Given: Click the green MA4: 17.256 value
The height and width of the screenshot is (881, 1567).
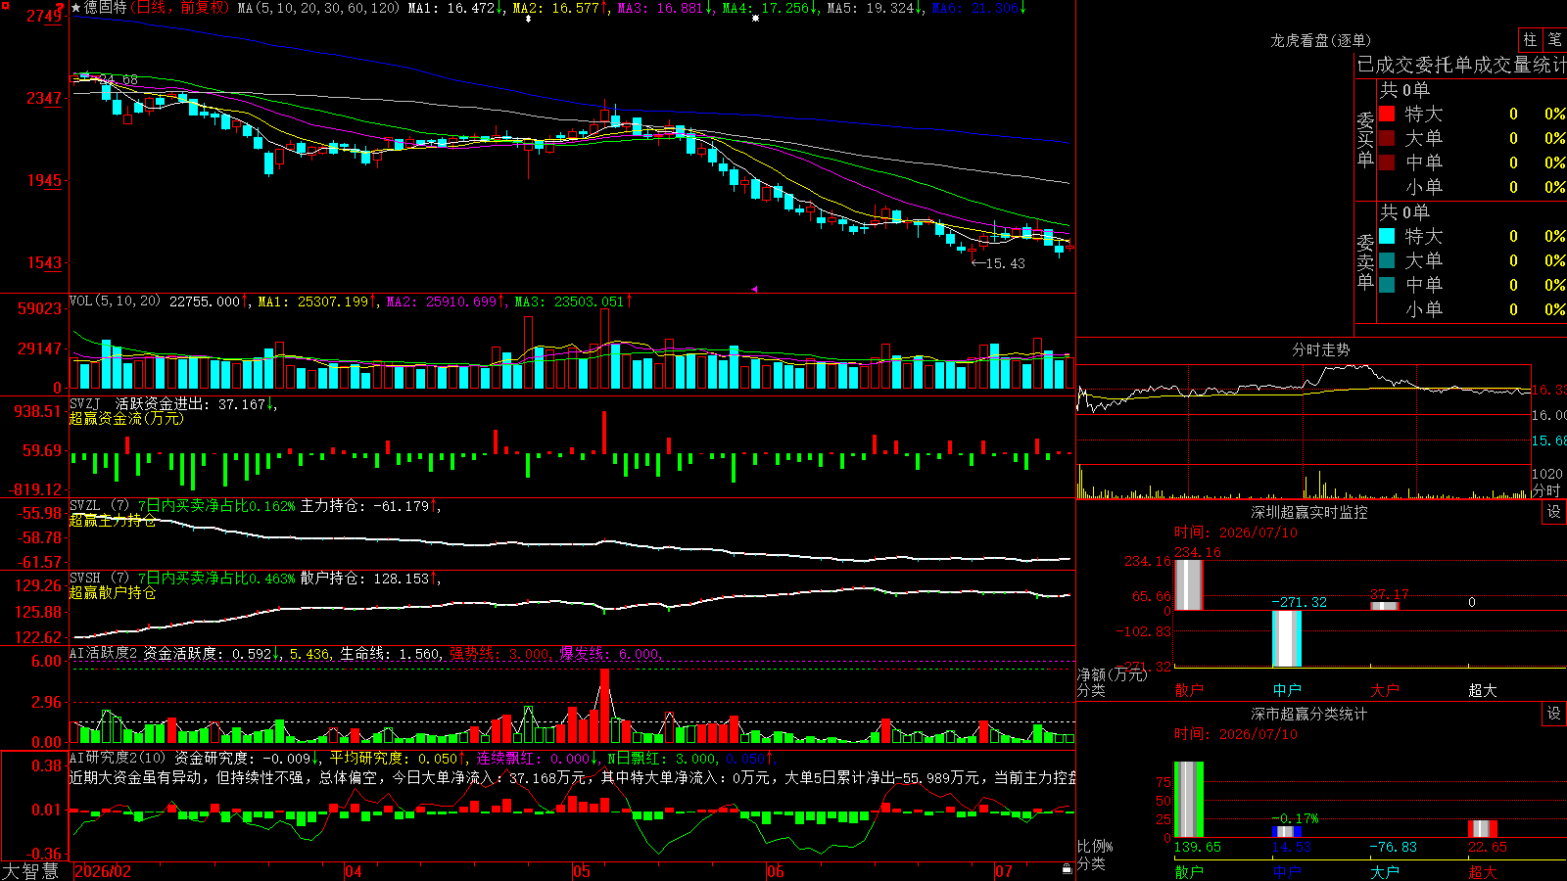Looking at the screenshot, I should coord(771,8).
